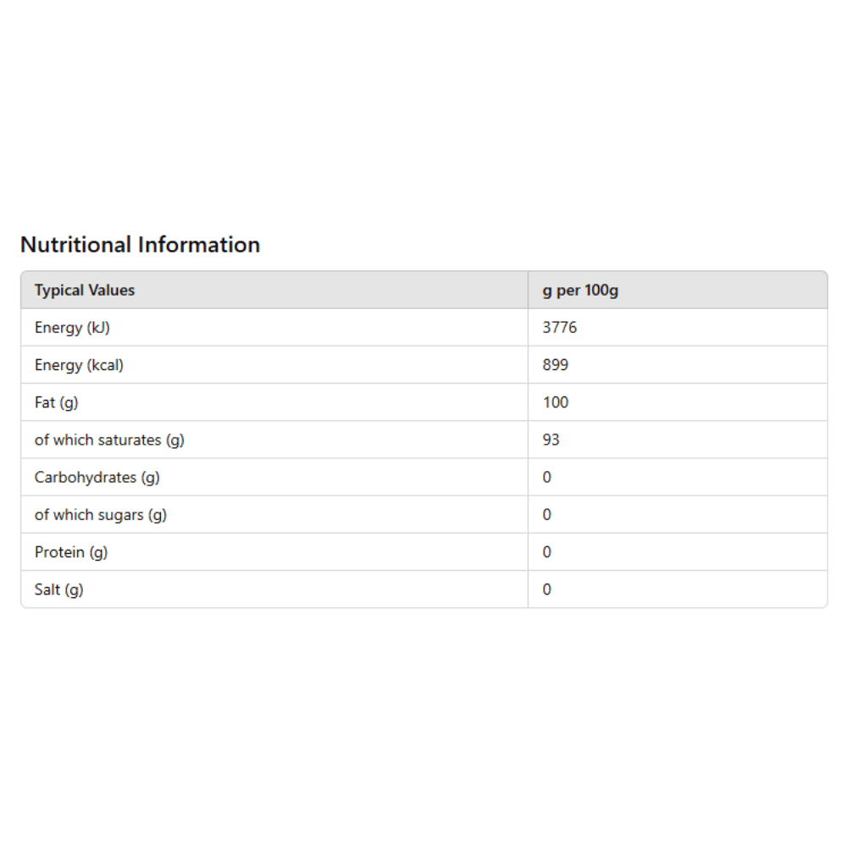Click the Carbohydrates (g) row label
This screenshot has height=847, width=847.
97,478
